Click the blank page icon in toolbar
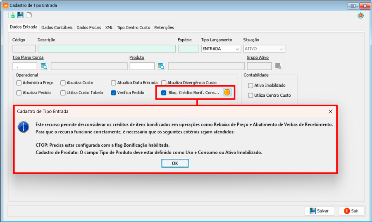Viewport: 372px width, 222px height. point(29,15)
